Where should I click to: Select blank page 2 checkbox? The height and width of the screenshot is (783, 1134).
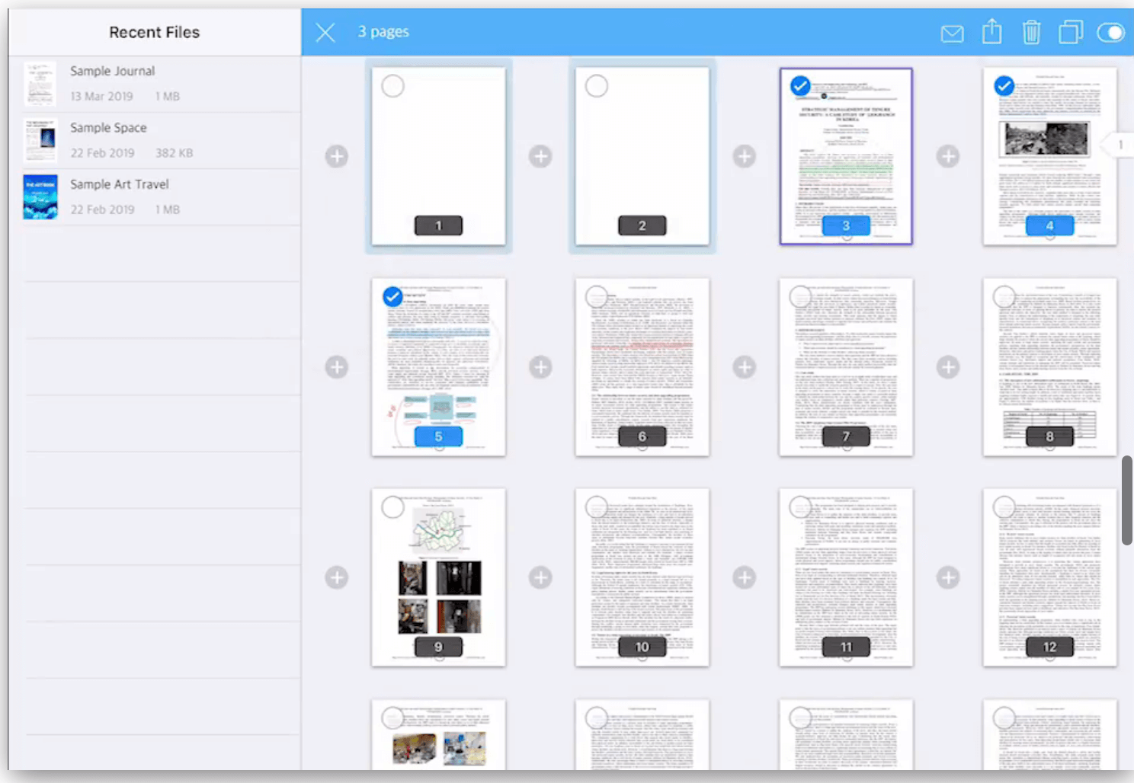(x=597, y=86)
